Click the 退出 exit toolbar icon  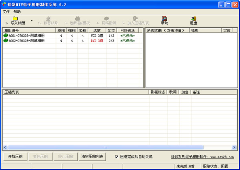pos(194,18)
